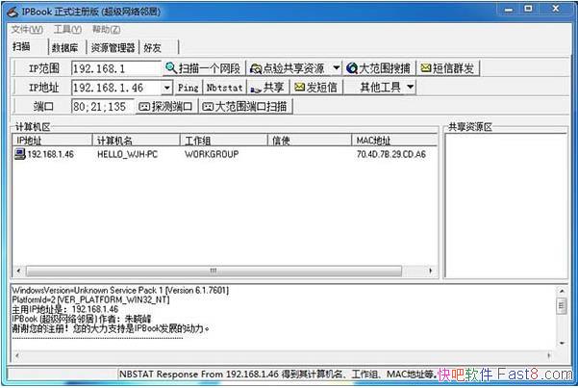The width and height of the screenshot is (578, 388).
Task: Click the 主用IP地址是 log line
Action: point(65,309)
